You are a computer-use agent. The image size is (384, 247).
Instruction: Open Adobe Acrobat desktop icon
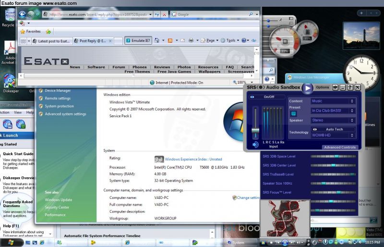point(9,53)
